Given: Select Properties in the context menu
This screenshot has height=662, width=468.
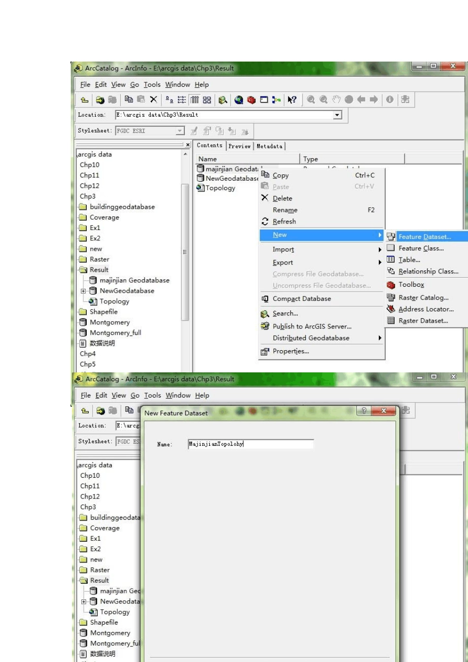Looking at the screenshot, I should click(291, 351).
